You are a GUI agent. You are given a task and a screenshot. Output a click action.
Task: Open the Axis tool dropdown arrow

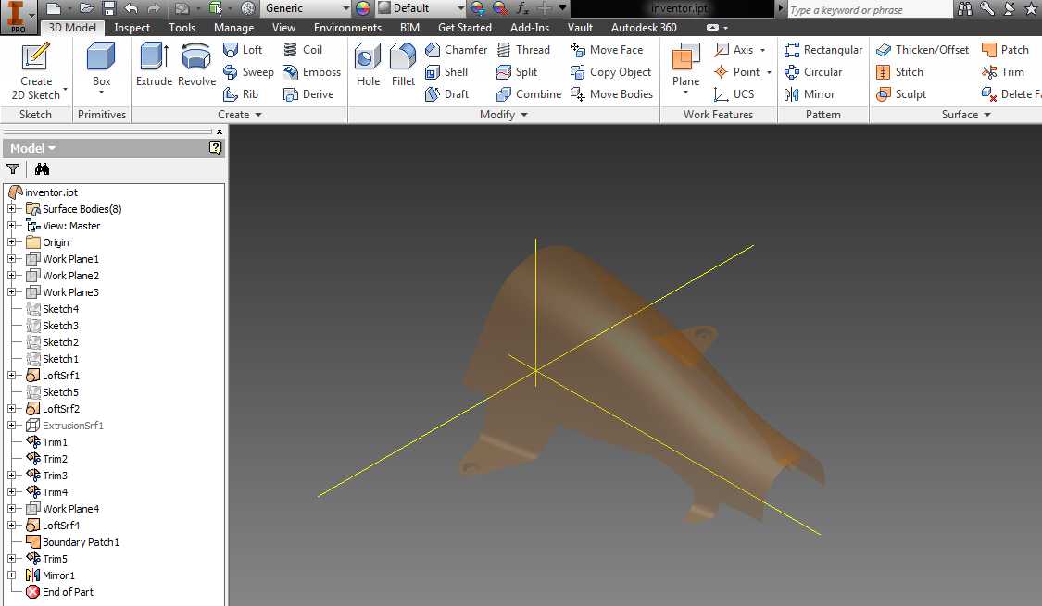(762, 50)
